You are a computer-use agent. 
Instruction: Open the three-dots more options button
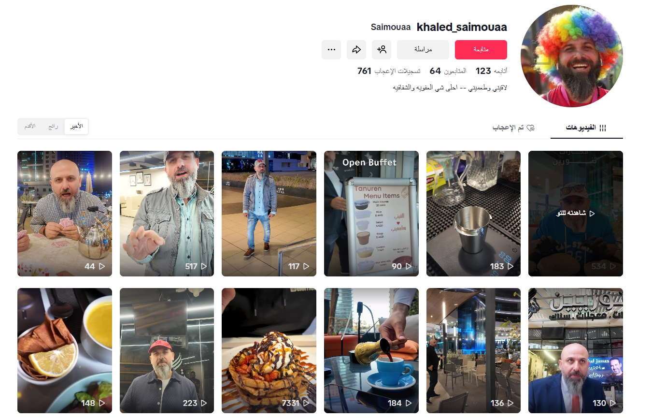[x=331, y=50]
